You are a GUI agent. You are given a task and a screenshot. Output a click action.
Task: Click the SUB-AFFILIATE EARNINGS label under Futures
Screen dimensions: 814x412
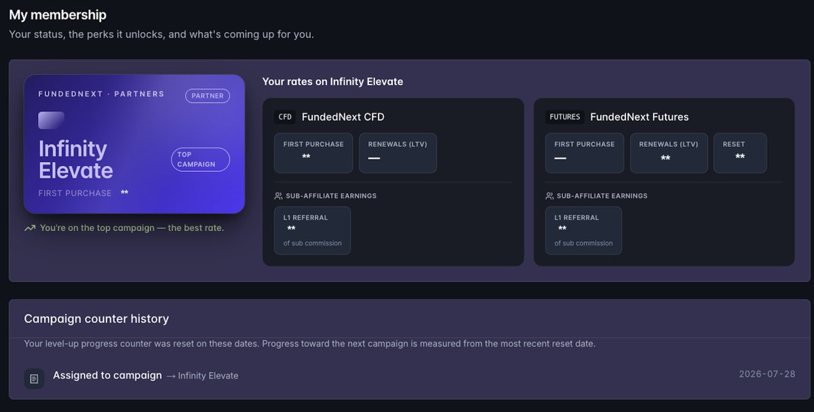click(602, 196)
